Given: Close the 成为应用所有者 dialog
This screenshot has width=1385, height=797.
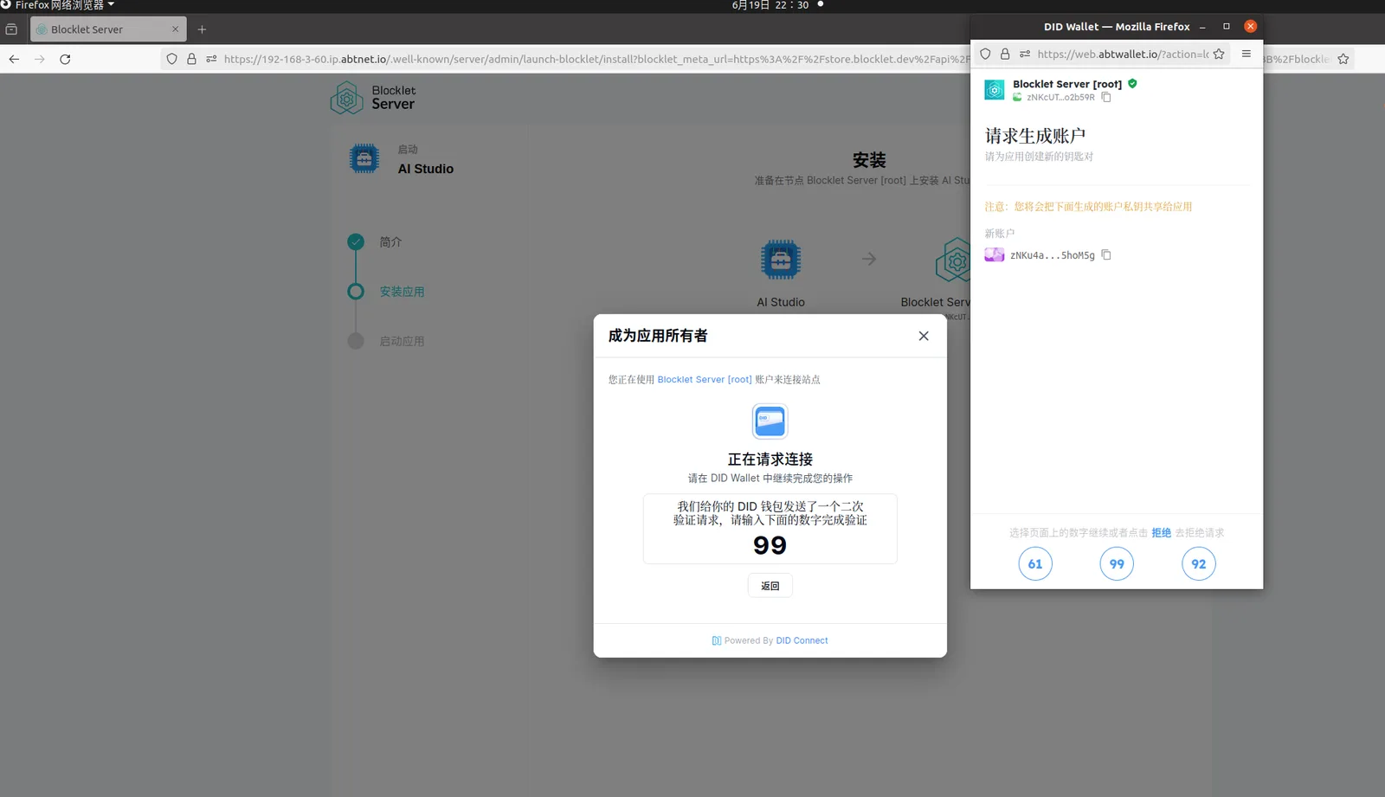Looking at the screenshot, I should 924,336.
